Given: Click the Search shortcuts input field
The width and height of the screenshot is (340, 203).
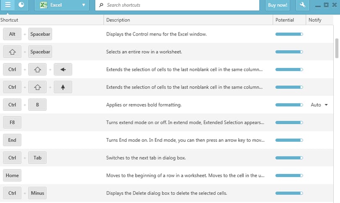Looking at the screenshot, I should coord(178,5).
